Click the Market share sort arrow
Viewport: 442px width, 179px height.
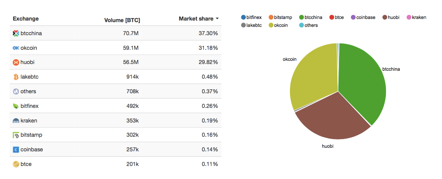(x=217, y=19)
